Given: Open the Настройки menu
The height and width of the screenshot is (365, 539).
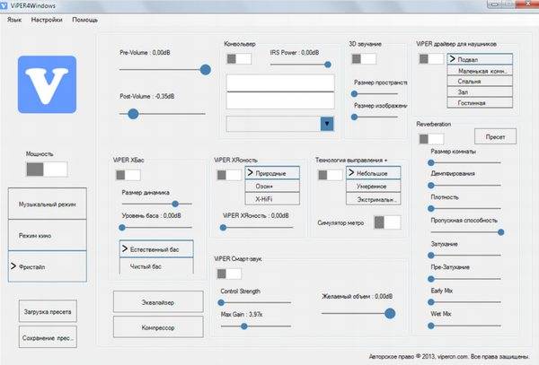Looking at the screenshot, I should pyautogui.click(x=47, y=20).
